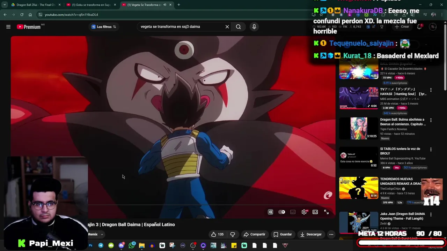The width and height of the screenshot is (447, 251).
Task: Open options menu for Bulma abofetea video
Action: (431, 120)
